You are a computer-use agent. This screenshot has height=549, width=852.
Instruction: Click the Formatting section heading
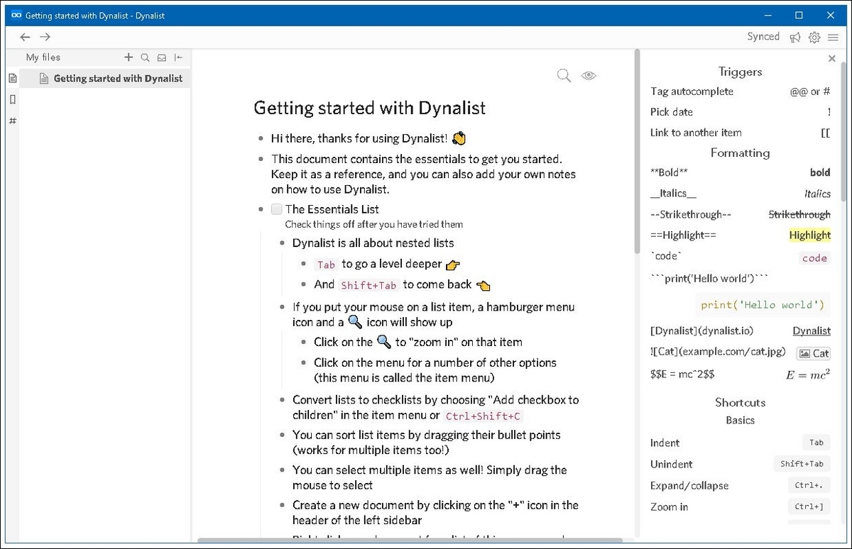(x=740, y=152)
